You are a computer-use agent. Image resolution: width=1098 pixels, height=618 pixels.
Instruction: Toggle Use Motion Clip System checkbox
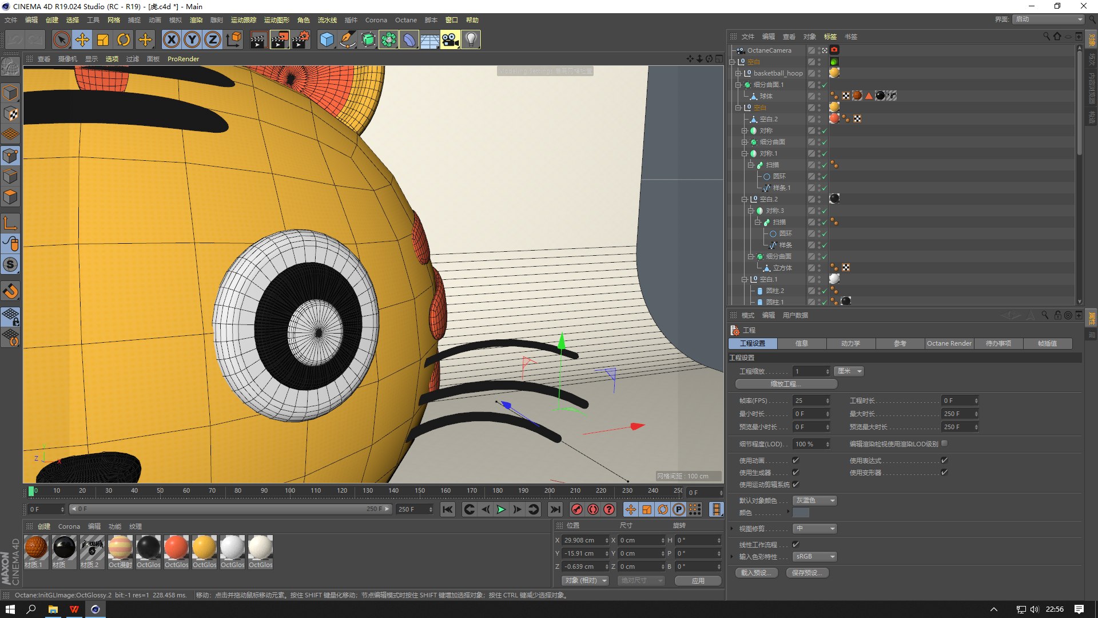(795, 484)
